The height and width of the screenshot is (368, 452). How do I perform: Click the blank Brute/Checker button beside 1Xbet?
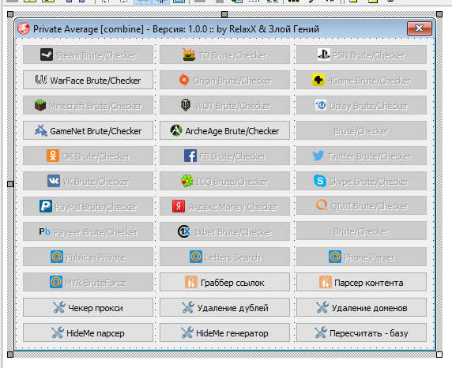361,231
